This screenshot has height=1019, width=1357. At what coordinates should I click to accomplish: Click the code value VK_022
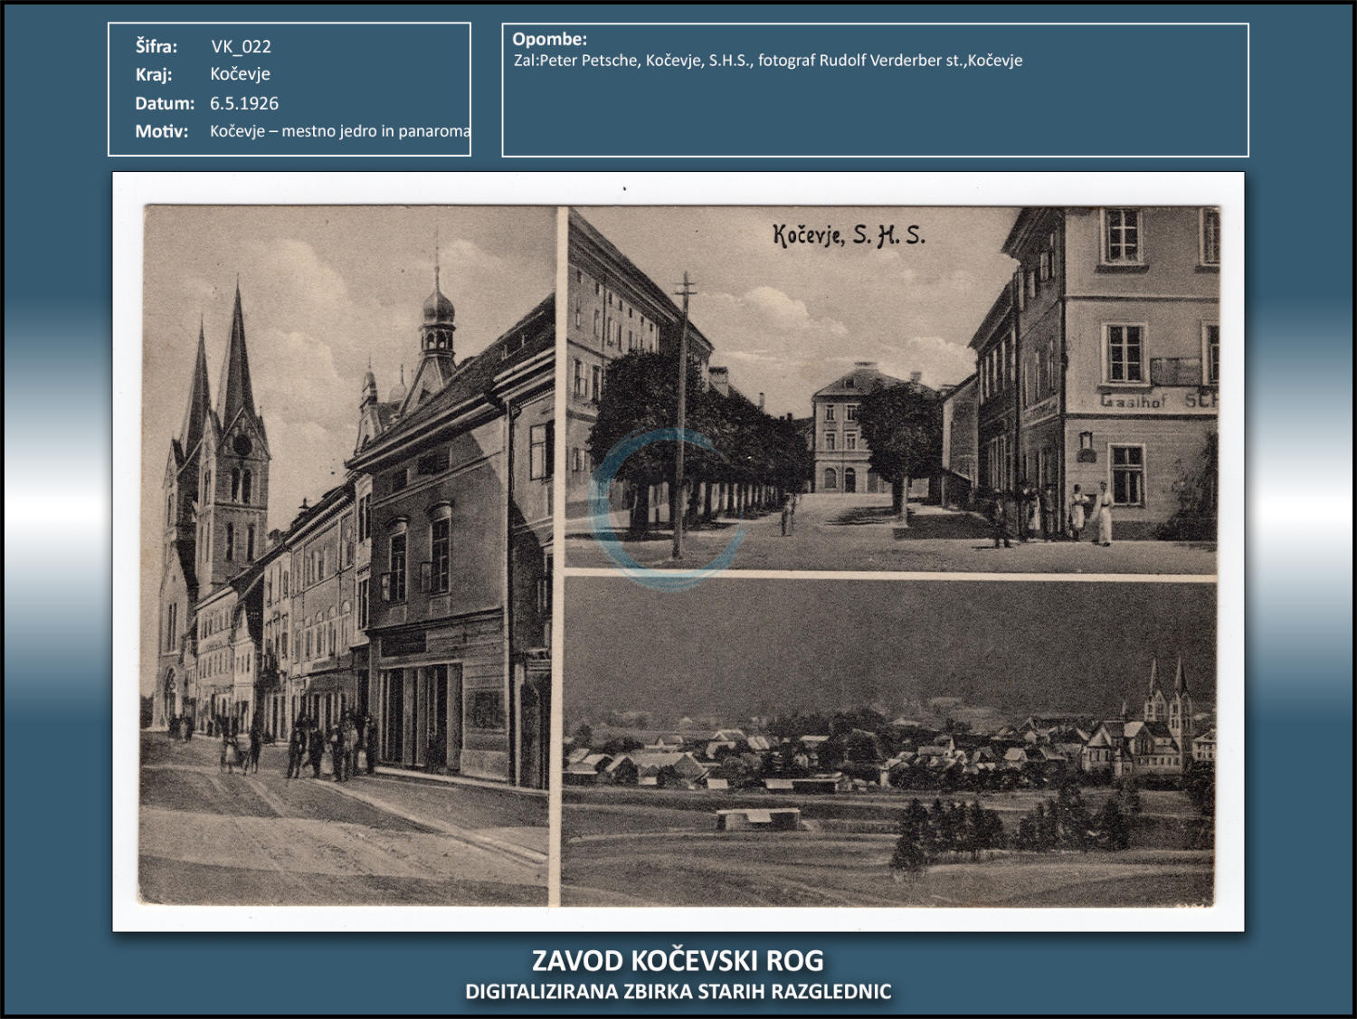[x=241, y=46]
